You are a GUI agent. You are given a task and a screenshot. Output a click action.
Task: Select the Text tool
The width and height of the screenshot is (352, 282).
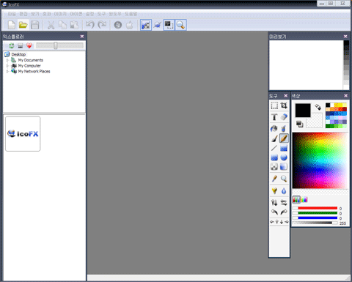pyautogui.click(x=274, y=117)
